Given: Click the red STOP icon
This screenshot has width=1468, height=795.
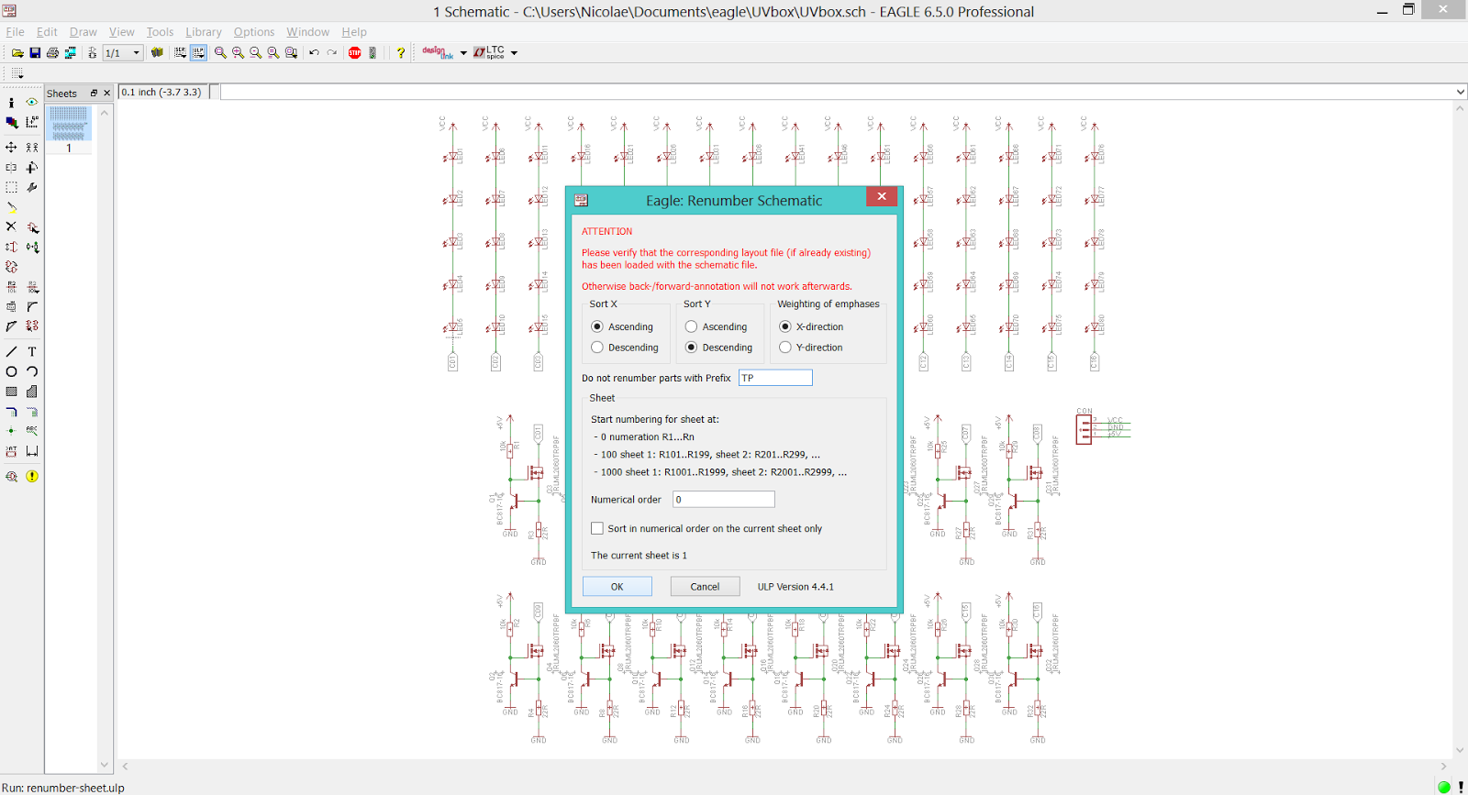Looking at the screenshot, I should [355, 53].
